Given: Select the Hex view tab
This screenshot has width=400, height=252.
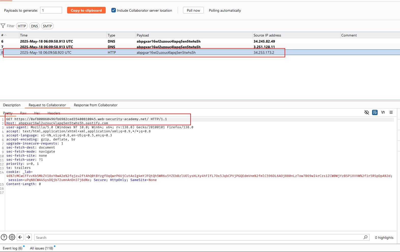Looking at the screenshot, I should click(37, 113).
